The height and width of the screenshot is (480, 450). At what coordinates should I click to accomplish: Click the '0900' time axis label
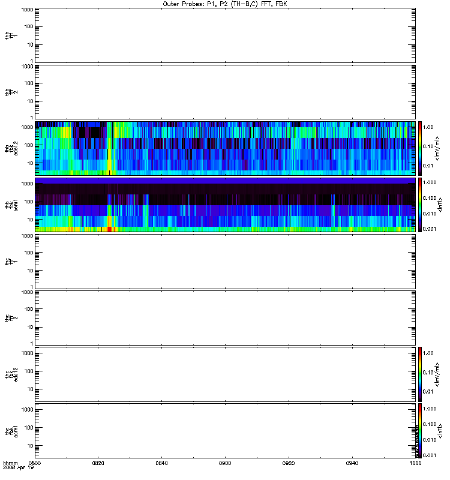tap(225, 463)
